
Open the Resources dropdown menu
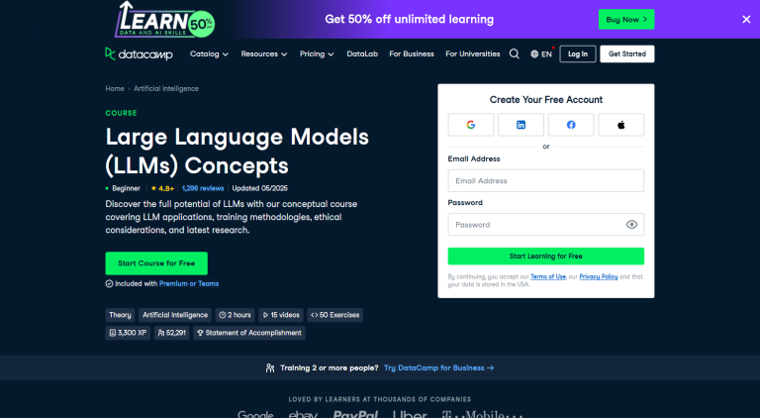tap(264, 54)
